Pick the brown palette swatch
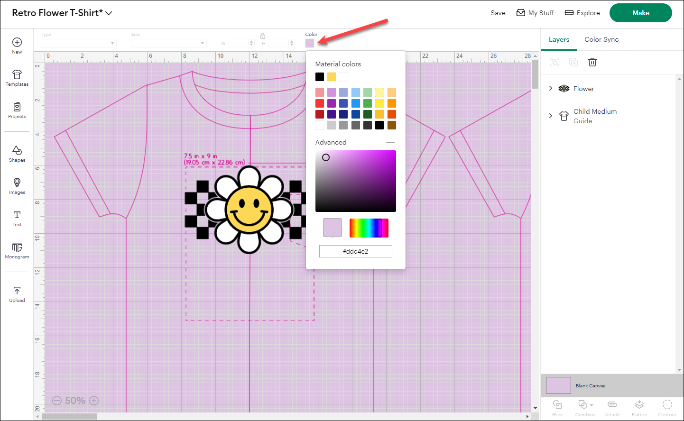Screen dimensions: 684x421 (392, 125)
